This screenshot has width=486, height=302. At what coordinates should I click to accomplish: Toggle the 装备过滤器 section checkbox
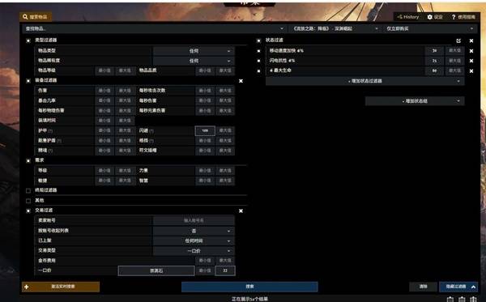tap(28, 81)
